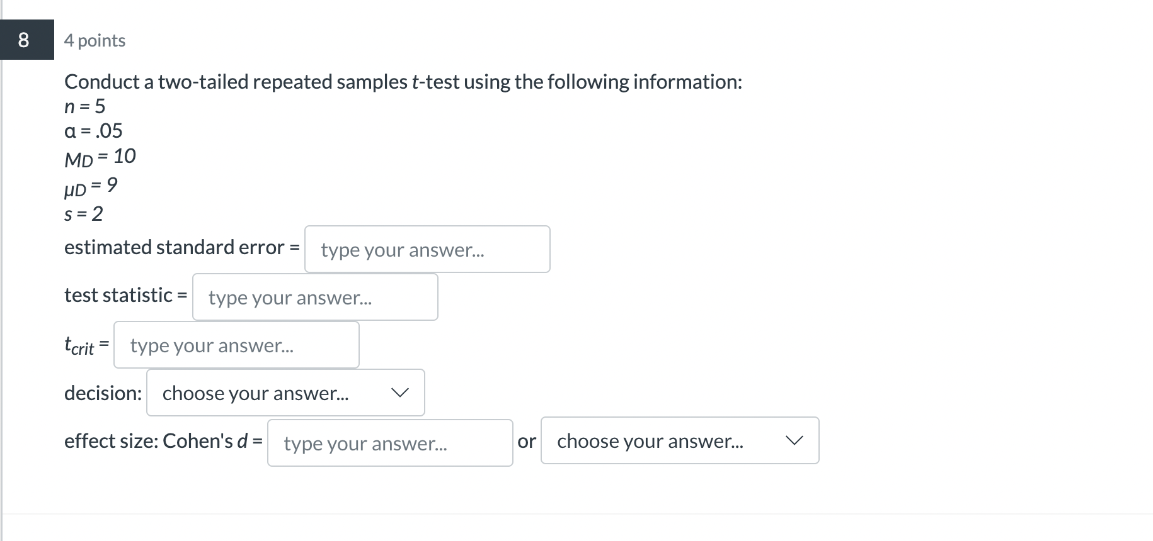The width and height of the screenshot is (1153, 541).
Task: Click the test statistic answer field
Action: pos(315,297)
